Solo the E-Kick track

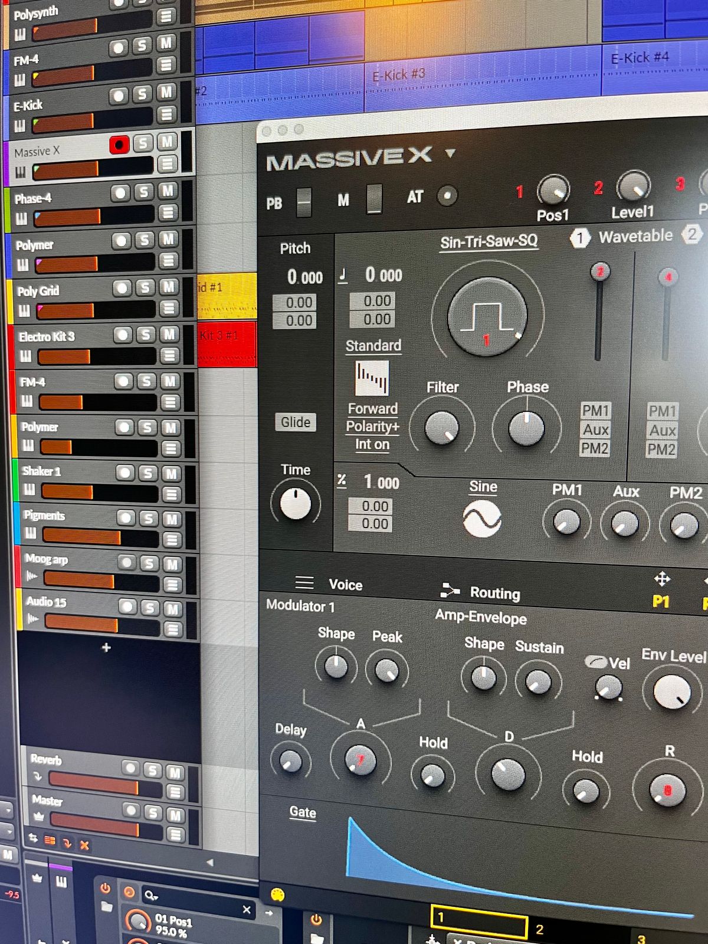tap(142, 95)
